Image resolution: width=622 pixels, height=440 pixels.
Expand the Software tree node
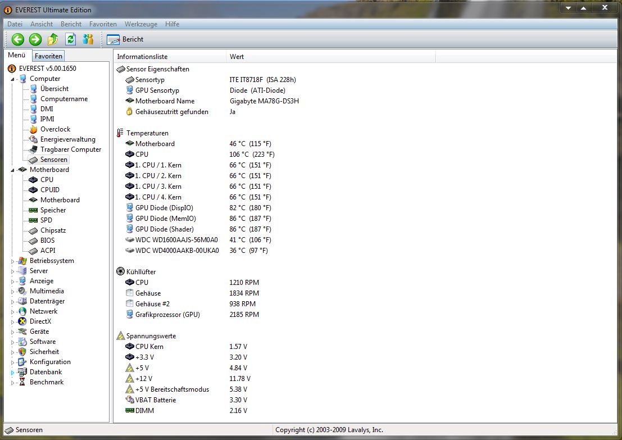click(x=12, y=342)
